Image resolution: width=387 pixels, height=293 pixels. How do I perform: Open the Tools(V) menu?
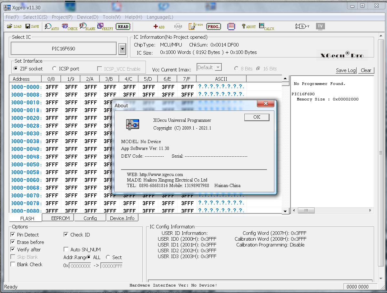[112, 17]
